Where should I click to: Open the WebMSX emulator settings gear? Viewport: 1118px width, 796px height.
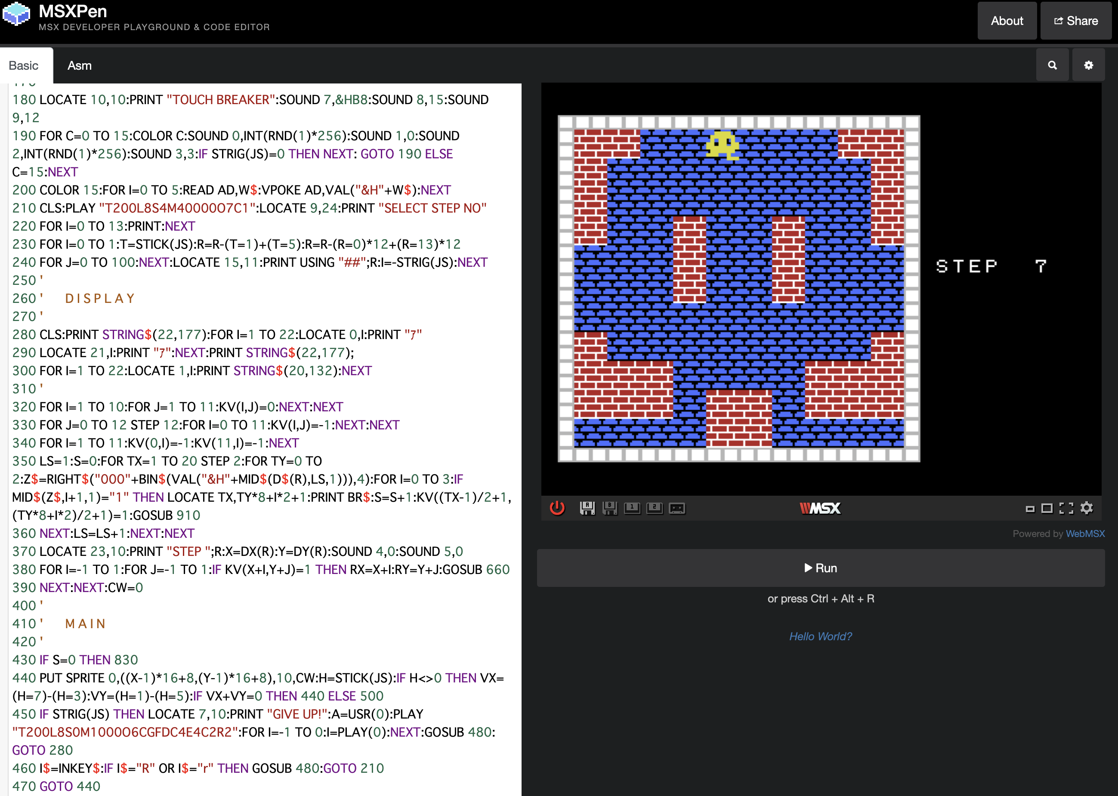coord(1087,508)
